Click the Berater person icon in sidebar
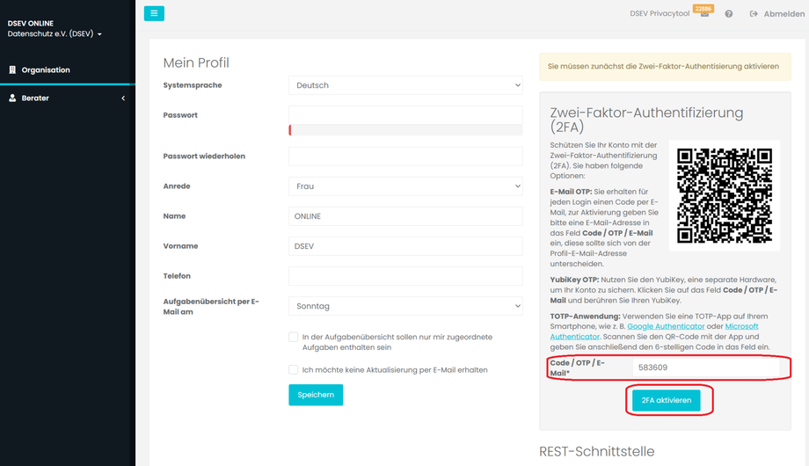 point(12,98)
